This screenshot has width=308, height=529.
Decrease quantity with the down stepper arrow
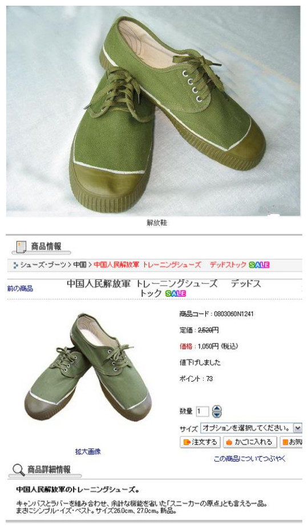pyautogui.click(x=217, y=414)
